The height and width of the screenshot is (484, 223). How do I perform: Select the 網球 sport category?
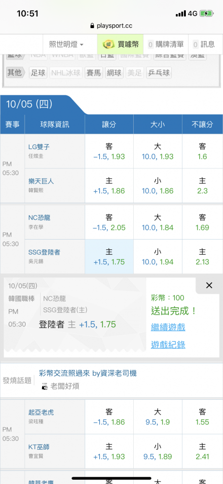pos(114,73)
